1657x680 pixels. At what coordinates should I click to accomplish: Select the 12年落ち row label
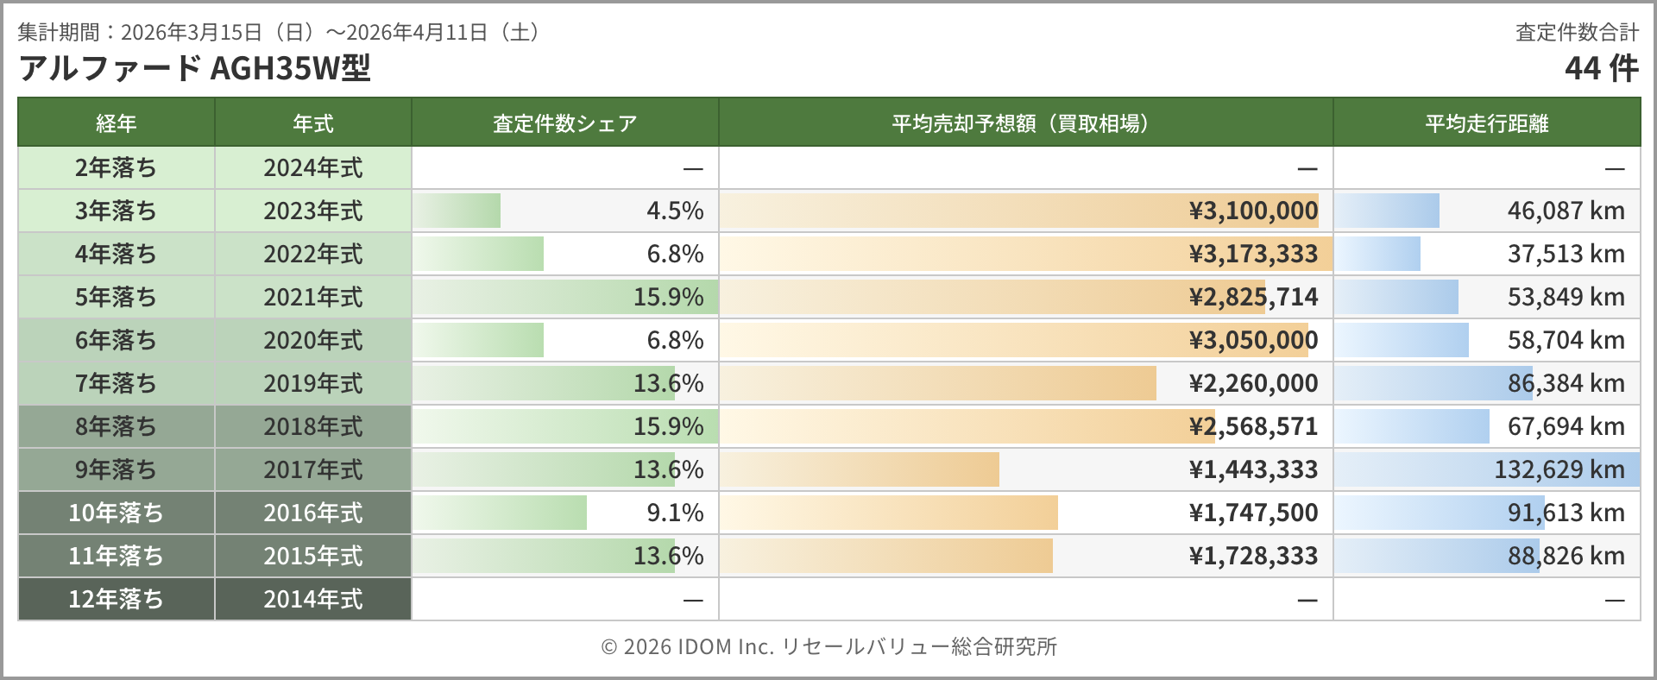[x=117, y=599]
